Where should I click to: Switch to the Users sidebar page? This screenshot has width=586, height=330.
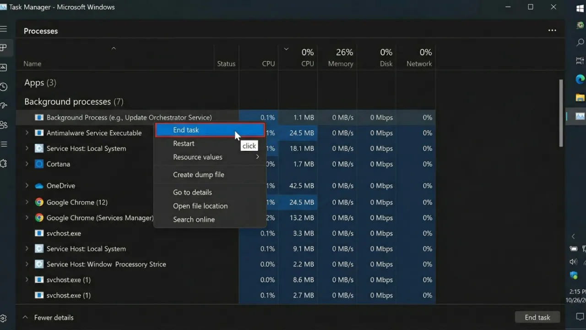pyautogui.click(x=4, y=125)
